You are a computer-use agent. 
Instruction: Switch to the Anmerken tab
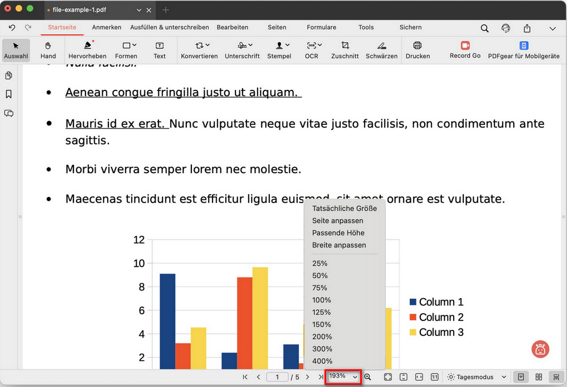coord(106,27)
